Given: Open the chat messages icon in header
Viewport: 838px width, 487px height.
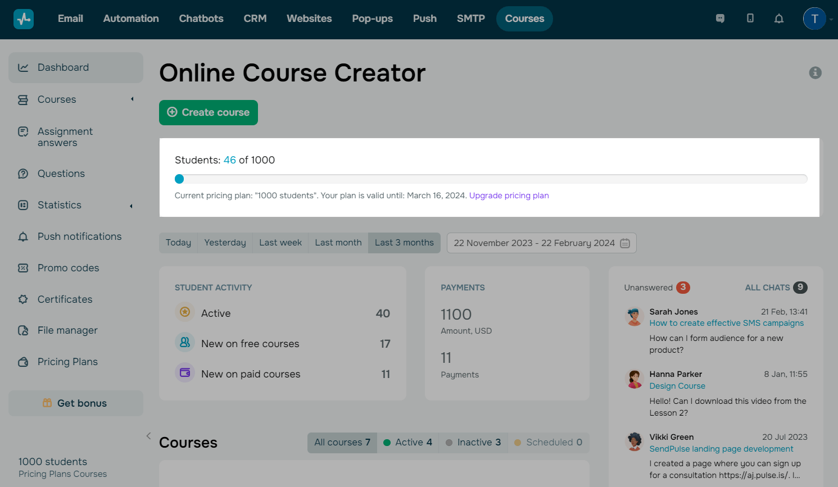Looking at the screenshot, I should pos(720,19).
